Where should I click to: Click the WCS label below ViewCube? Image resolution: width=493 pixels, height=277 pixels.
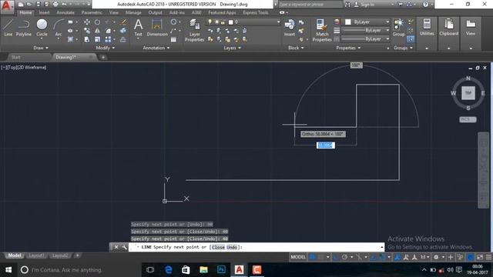point(468,119)
